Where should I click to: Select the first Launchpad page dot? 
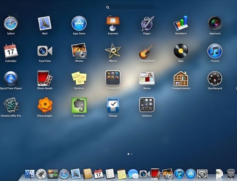pyautogui.click(x=128, y=154)
